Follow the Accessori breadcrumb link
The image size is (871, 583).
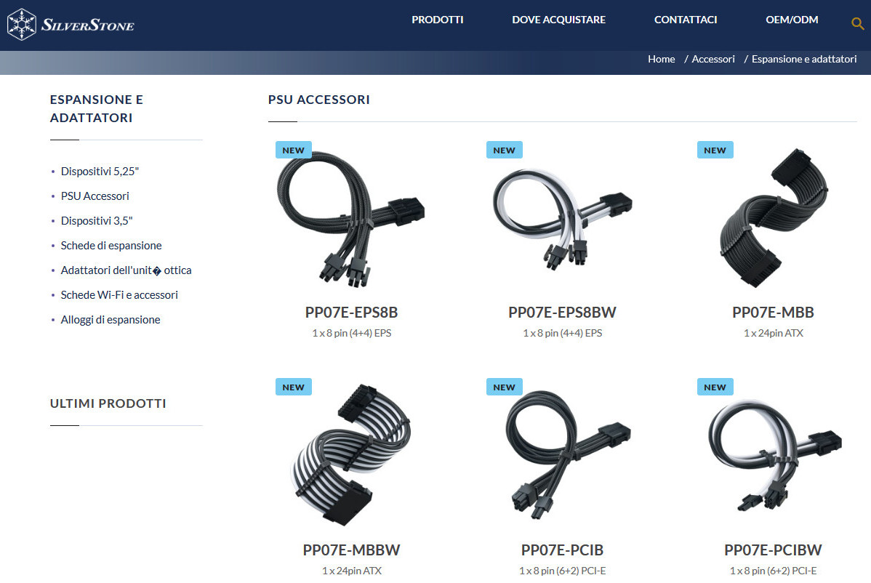click(713, 59)
